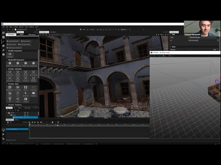Click the id field in Properties

pyautogui.click(x=203, y=40)
